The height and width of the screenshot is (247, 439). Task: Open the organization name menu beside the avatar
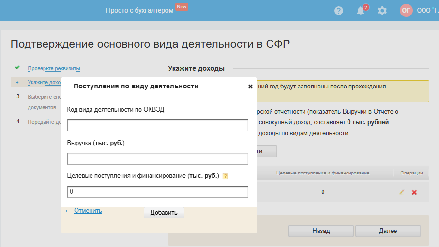point(427,11)
